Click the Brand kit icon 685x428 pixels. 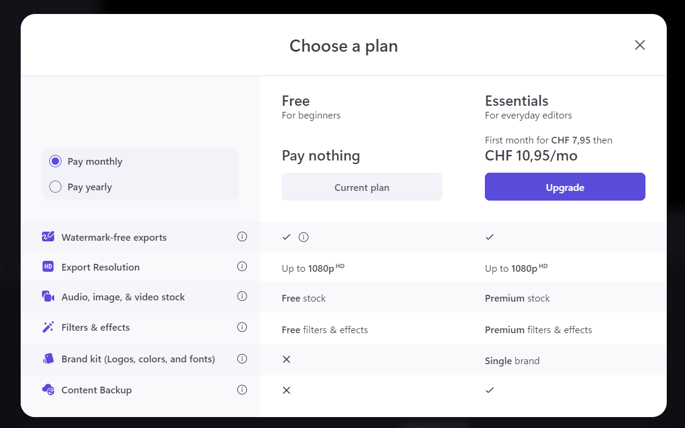pos(48,359)
